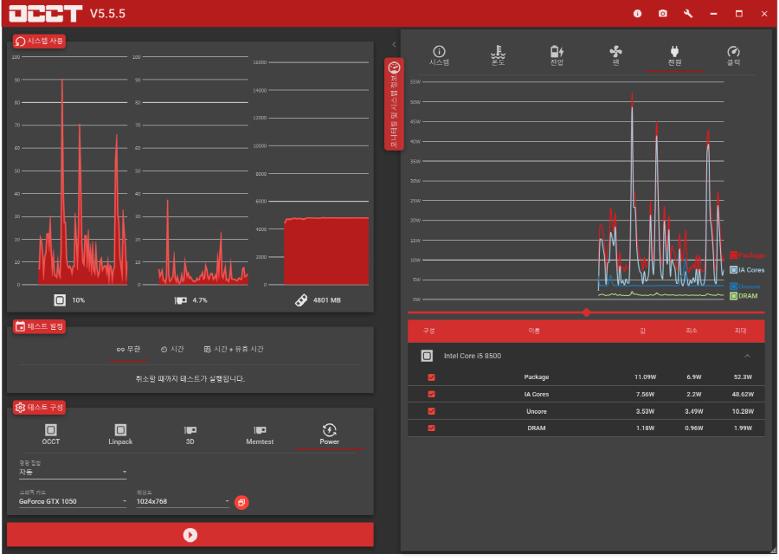Click the Package value 11.09W
This screenshot has width=779, height=560.
(x=646, y=377)
